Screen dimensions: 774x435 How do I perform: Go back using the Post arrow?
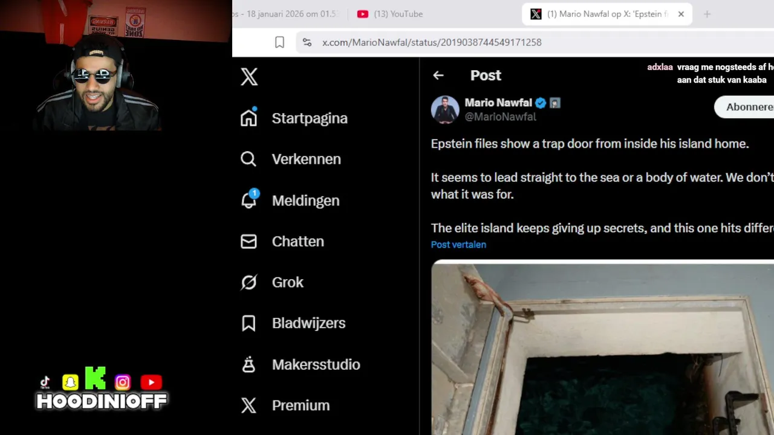[x=438, y=76]
